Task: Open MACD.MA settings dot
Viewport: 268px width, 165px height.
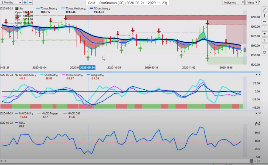Action: (32, 114)
